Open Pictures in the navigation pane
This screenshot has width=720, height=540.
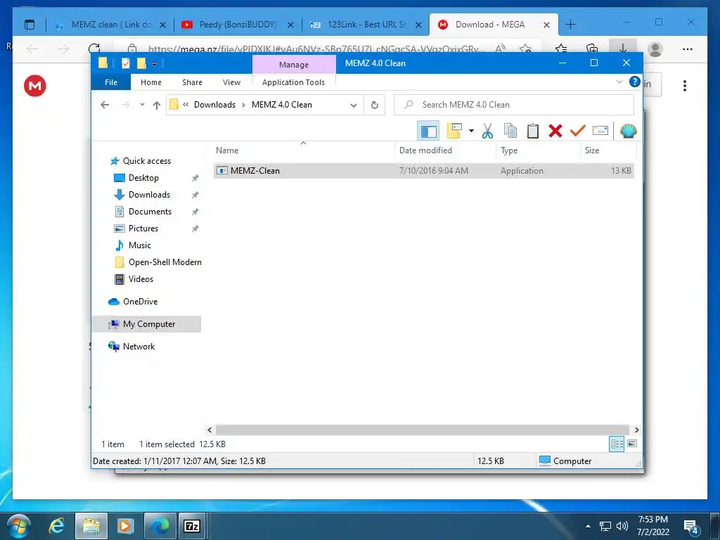coord(143,229)
